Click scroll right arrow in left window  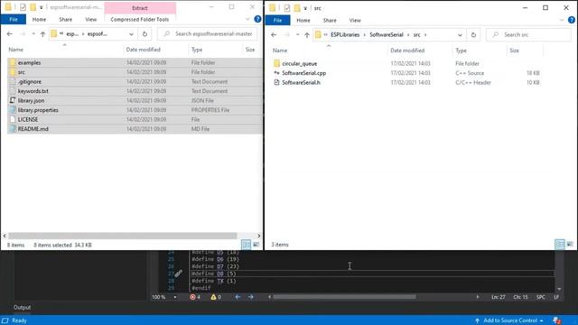coord(259,236)
